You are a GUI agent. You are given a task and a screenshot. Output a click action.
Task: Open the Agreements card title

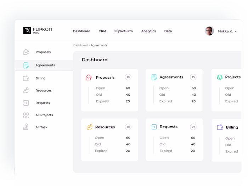click(x=171, y=77)
